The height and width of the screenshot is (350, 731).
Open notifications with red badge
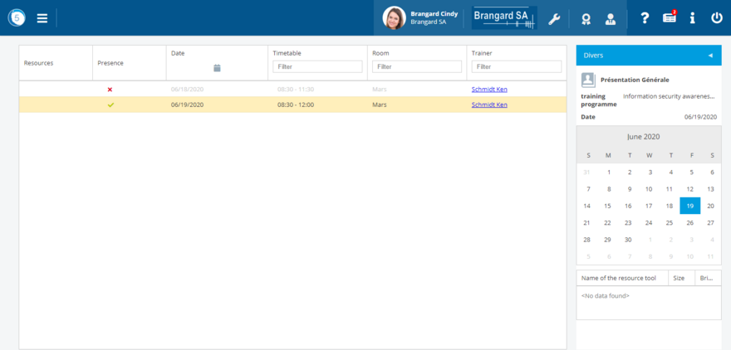[x=669, y=18]
